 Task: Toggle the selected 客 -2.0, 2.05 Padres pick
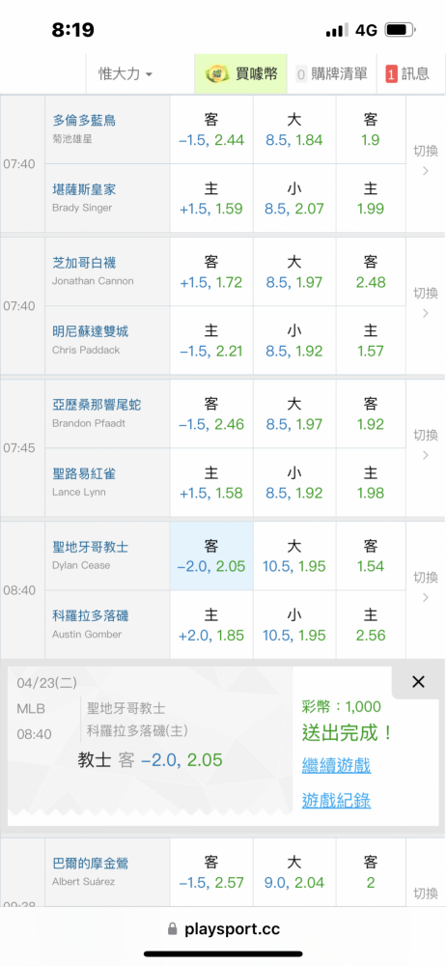(x=211, y=556)
